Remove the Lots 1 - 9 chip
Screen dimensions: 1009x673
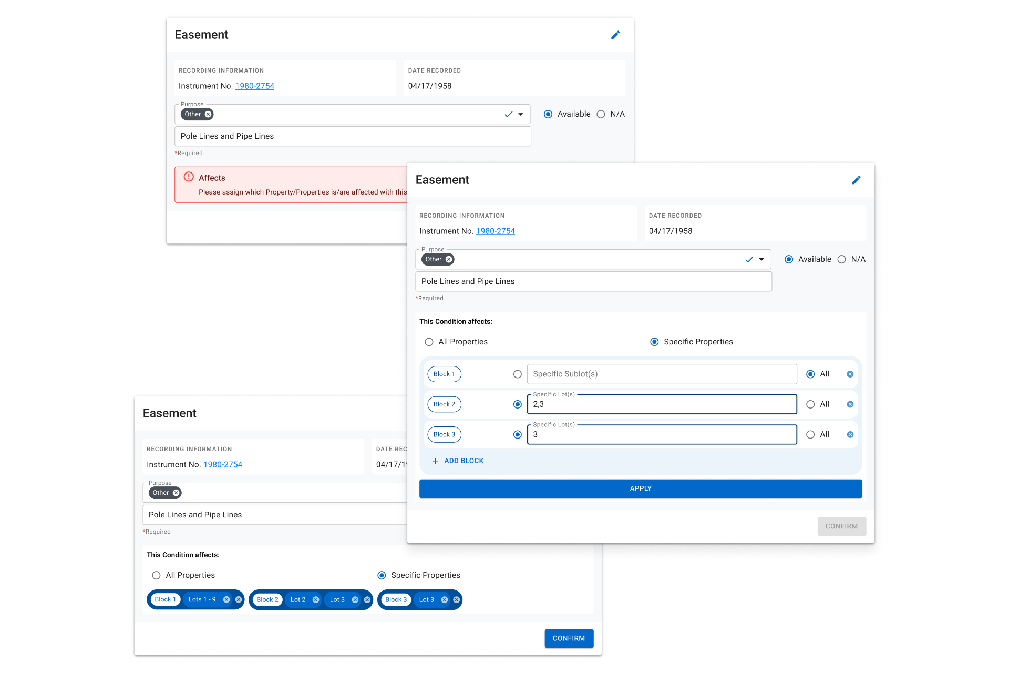tap(226, 600)
